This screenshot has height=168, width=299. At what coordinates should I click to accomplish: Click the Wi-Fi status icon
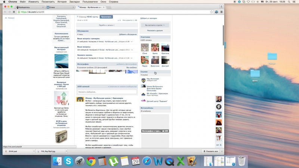[248, 2]
